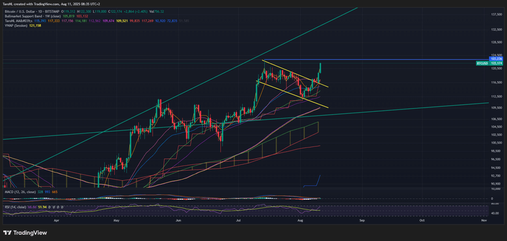This screenshot has height=241, width=507.
Task: Click the 112,500 price axis label
Action: [496, 97]
